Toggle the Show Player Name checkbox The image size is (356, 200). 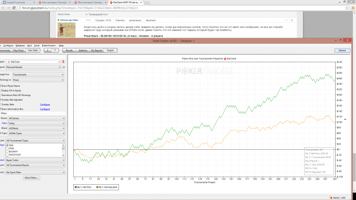point(0,86)
